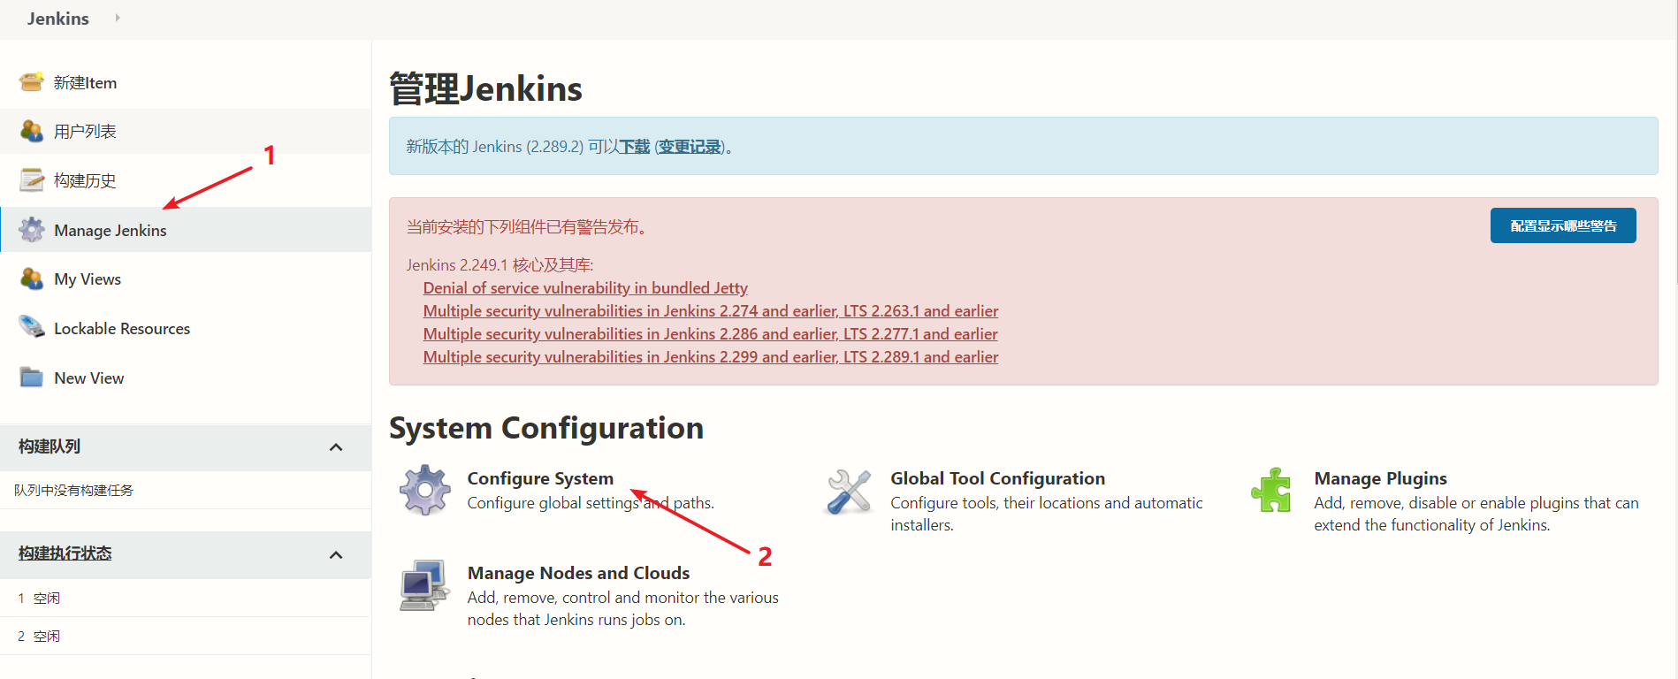Click 'Add, remove, disable or enable plugins' description
The width and height of the screenshot is (1678, 679).
point(1476,514)
